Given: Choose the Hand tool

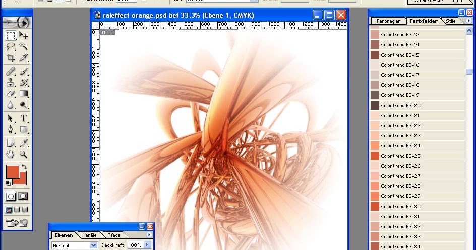Looking at the screenshot, I should pyautogui.click(x=11, y=154).
